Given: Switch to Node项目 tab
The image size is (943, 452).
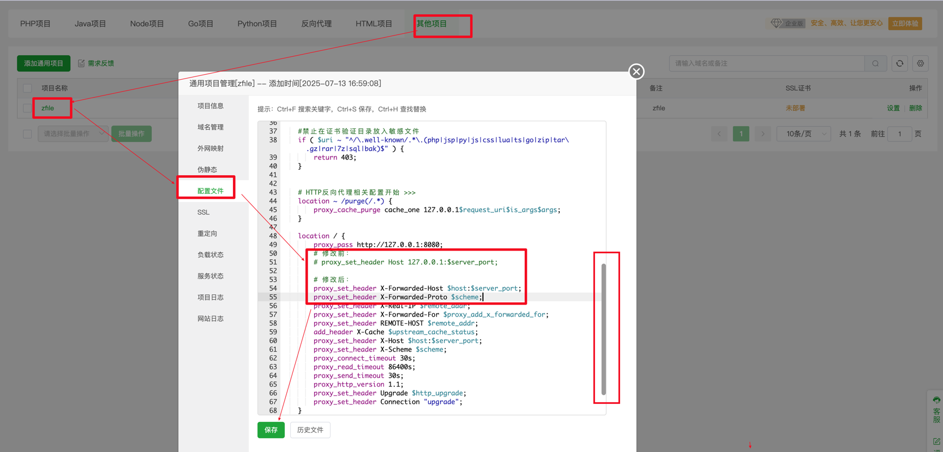Looking at the screenshot, I should click(x=147, y=23).
